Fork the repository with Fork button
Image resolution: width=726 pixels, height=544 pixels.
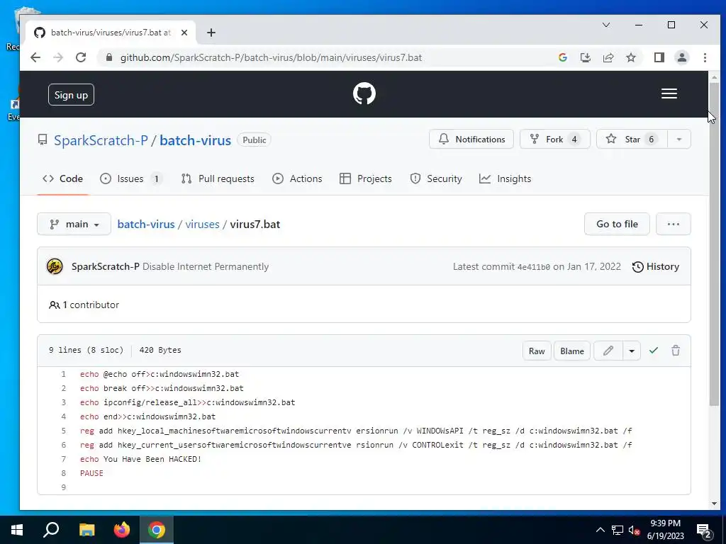tap(554, 140)
